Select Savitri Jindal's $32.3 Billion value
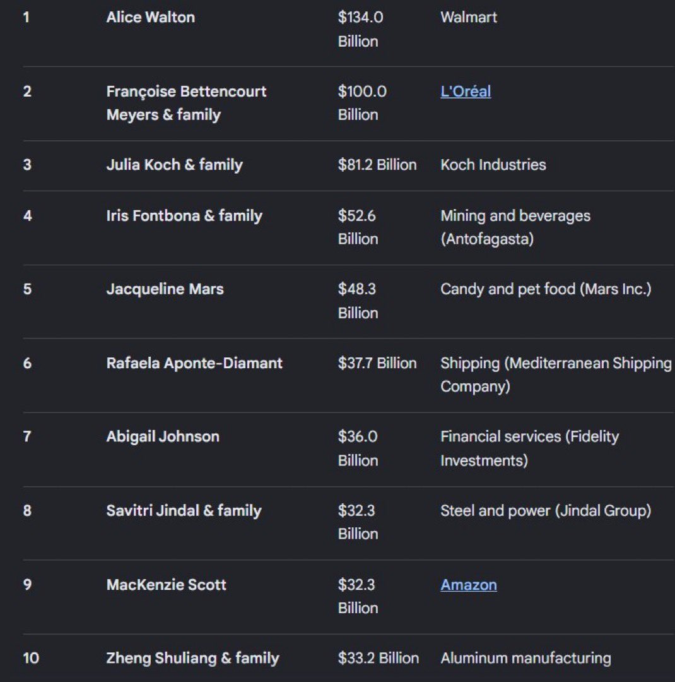 click(358, 522)
